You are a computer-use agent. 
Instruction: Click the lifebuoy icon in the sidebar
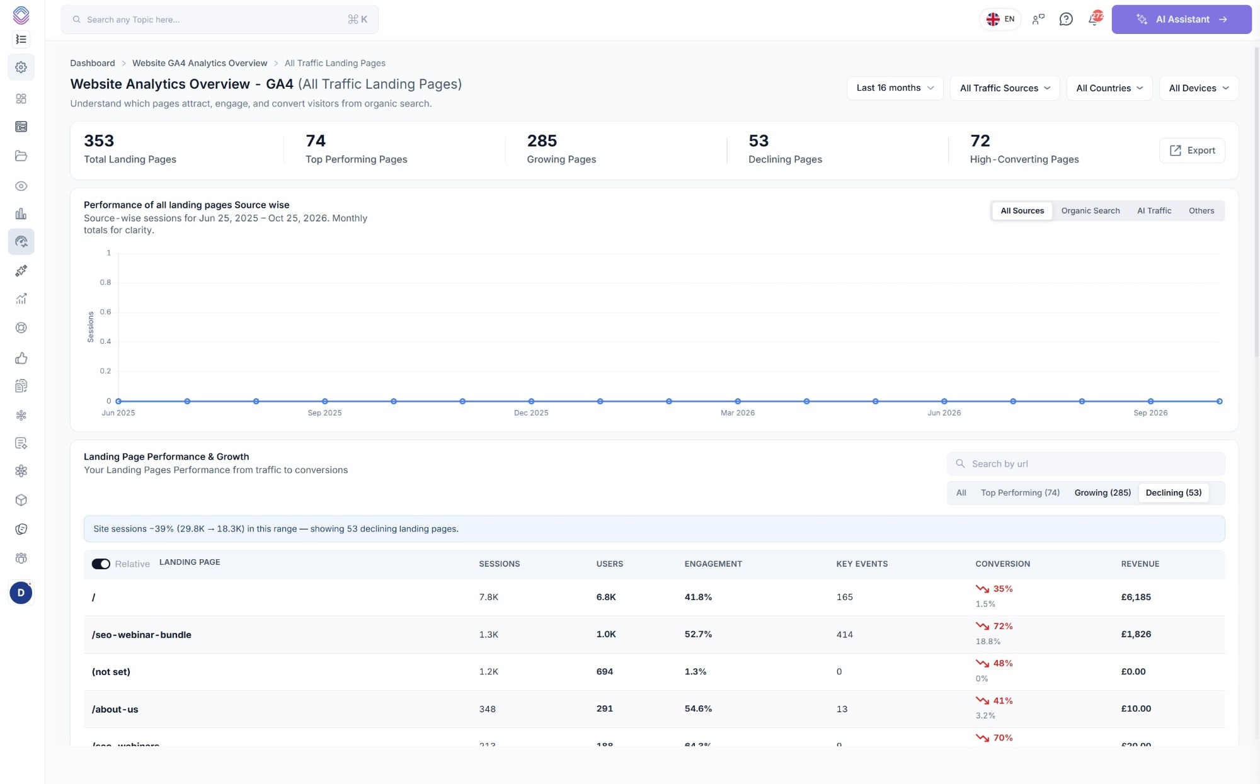pyautogui.click(x=21, y=328)
